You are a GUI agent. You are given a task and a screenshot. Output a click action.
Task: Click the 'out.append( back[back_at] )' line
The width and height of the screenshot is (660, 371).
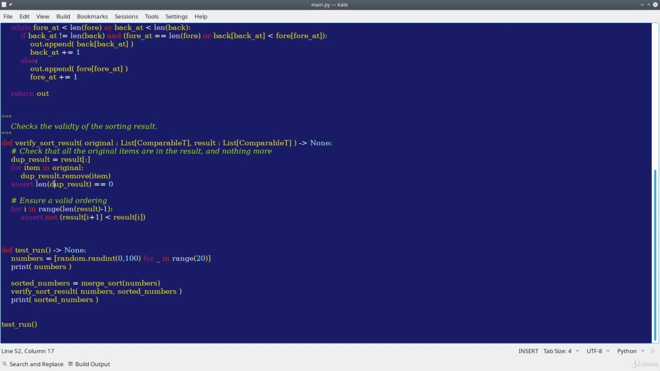pyautogui.click(x=81, y=44)
